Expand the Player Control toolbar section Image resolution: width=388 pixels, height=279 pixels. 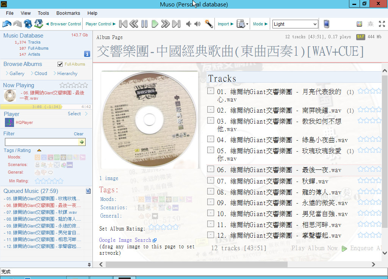click(100, 24)
